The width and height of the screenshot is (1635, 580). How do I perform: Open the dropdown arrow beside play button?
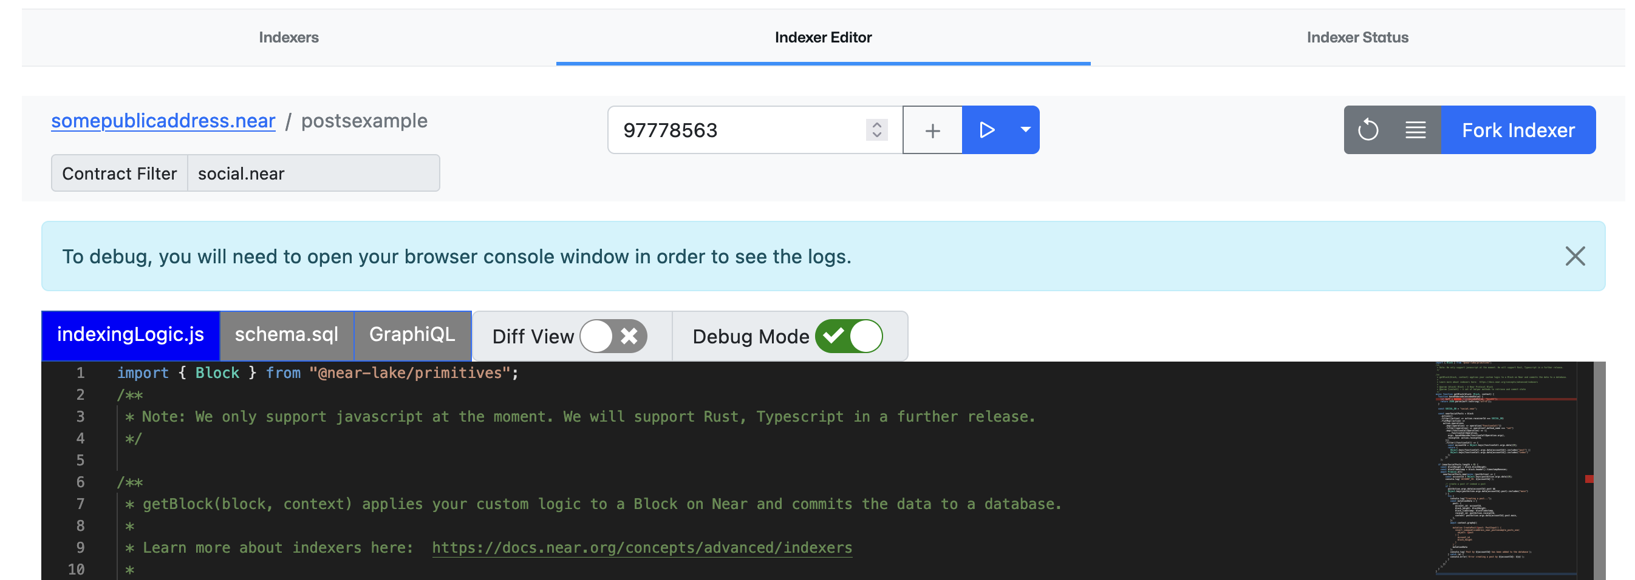[1025, 130]
